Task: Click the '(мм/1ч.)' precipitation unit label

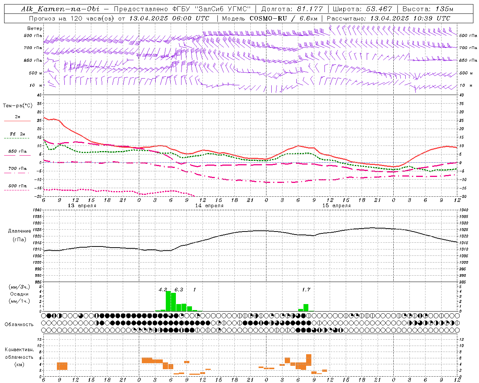Action: coord(19,301)
